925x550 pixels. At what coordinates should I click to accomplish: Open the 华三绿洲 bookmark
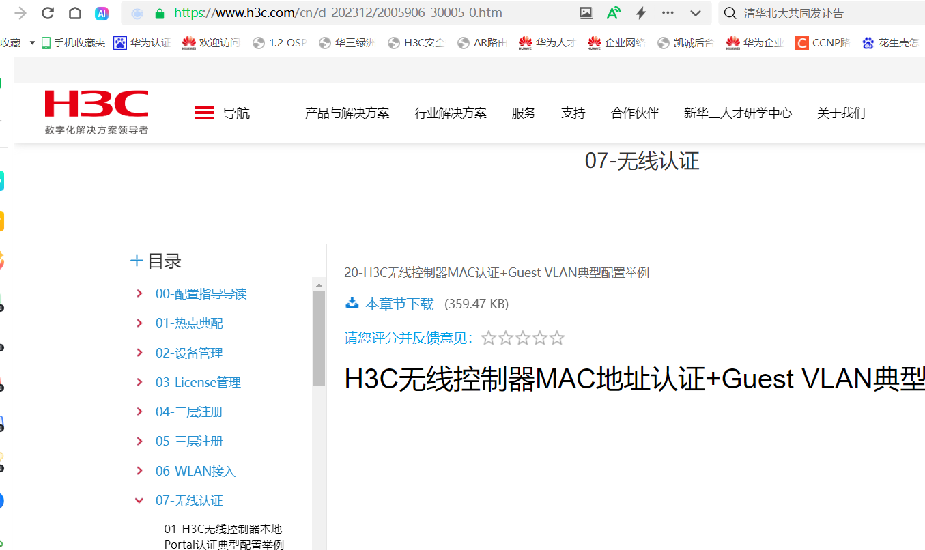[x=347, y=43]
